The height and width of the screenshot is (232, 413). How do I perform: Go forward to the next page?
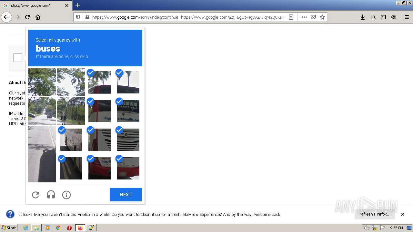pos(17,17)
